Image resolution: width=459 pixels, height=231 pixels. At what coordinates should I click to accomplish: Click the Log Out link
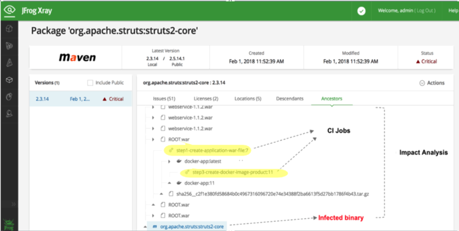click(x=425, y=11)
